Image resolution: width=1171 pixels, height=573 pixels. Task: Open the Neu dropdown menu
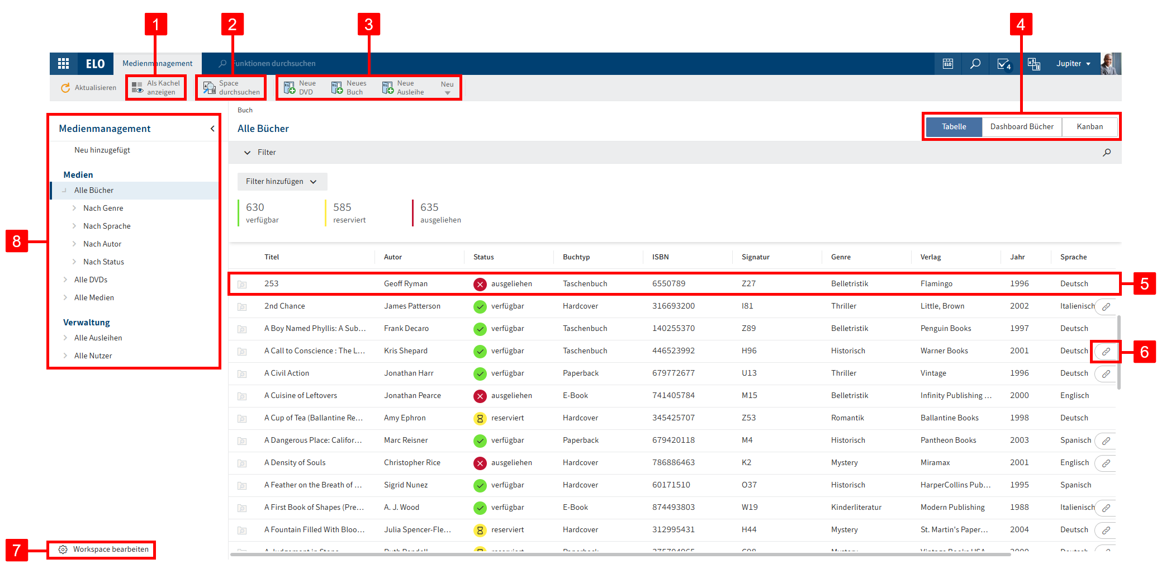[447, 88]
